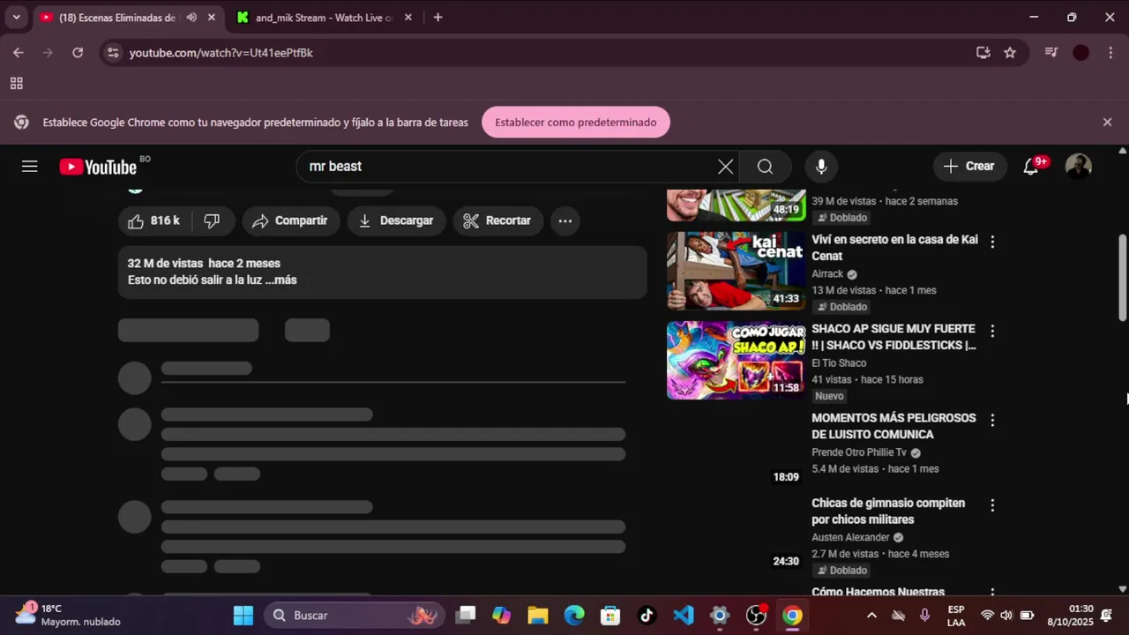This screenshot has height=635, width=1129.
Task: Open a new browser tab
Action: [x=437, y=18]
